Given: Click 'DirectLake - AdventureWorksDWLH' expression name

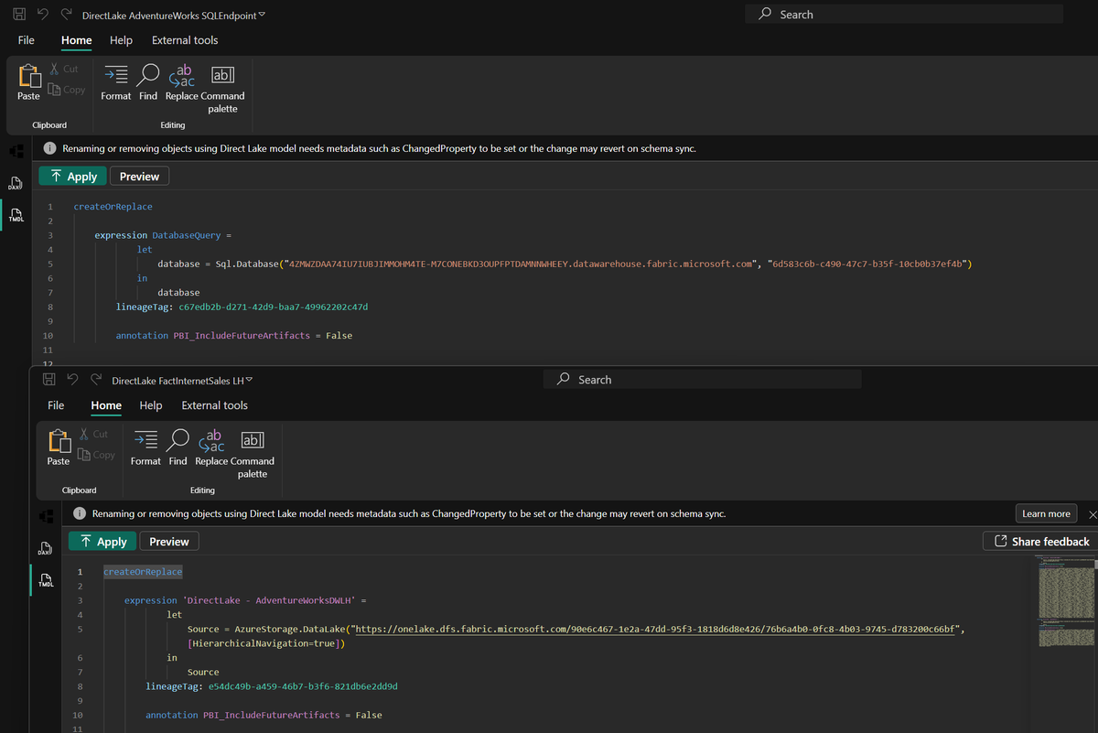Looking at the screenshot, I should (x=268, y=600).
